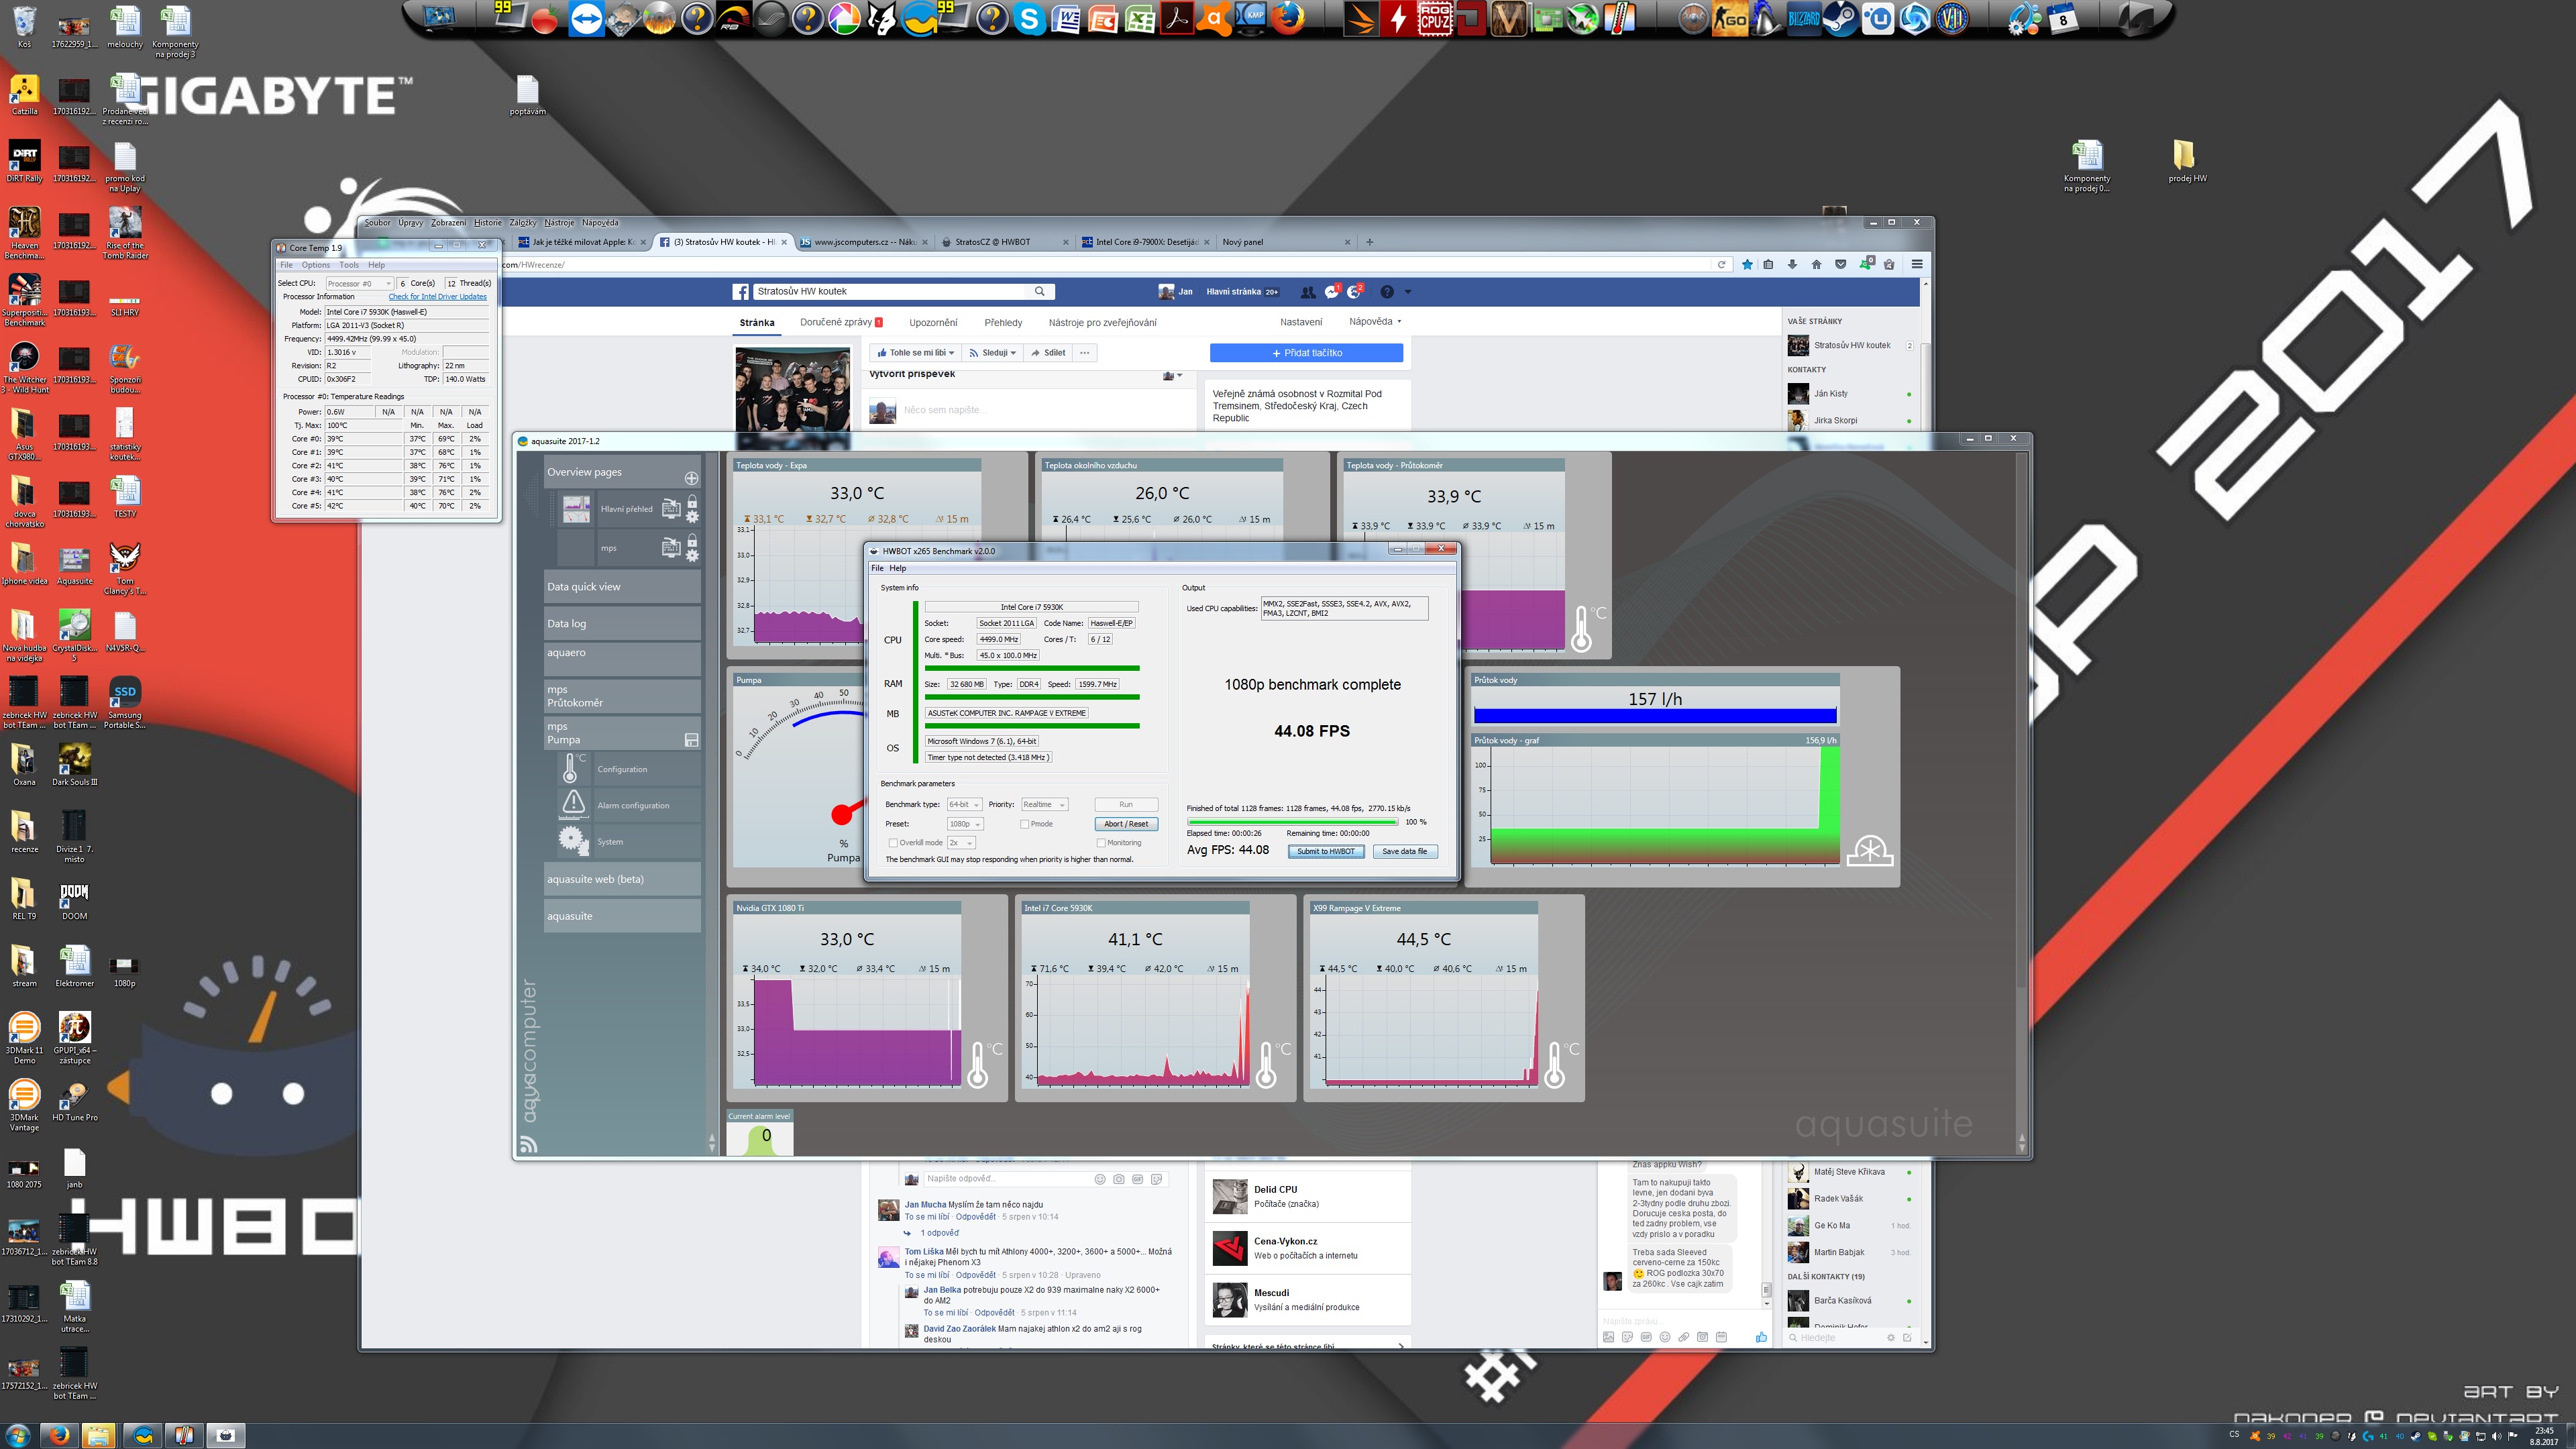Click save icon beside mps Pumpa
Screen dimensions: 2576x1449
point(691,740)
